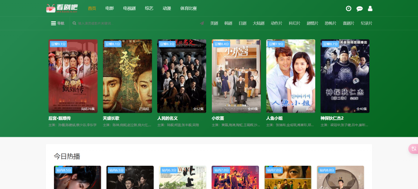
Task: Open the 站内6.5分 hot show thumbnail
Action: pos(130,177)
